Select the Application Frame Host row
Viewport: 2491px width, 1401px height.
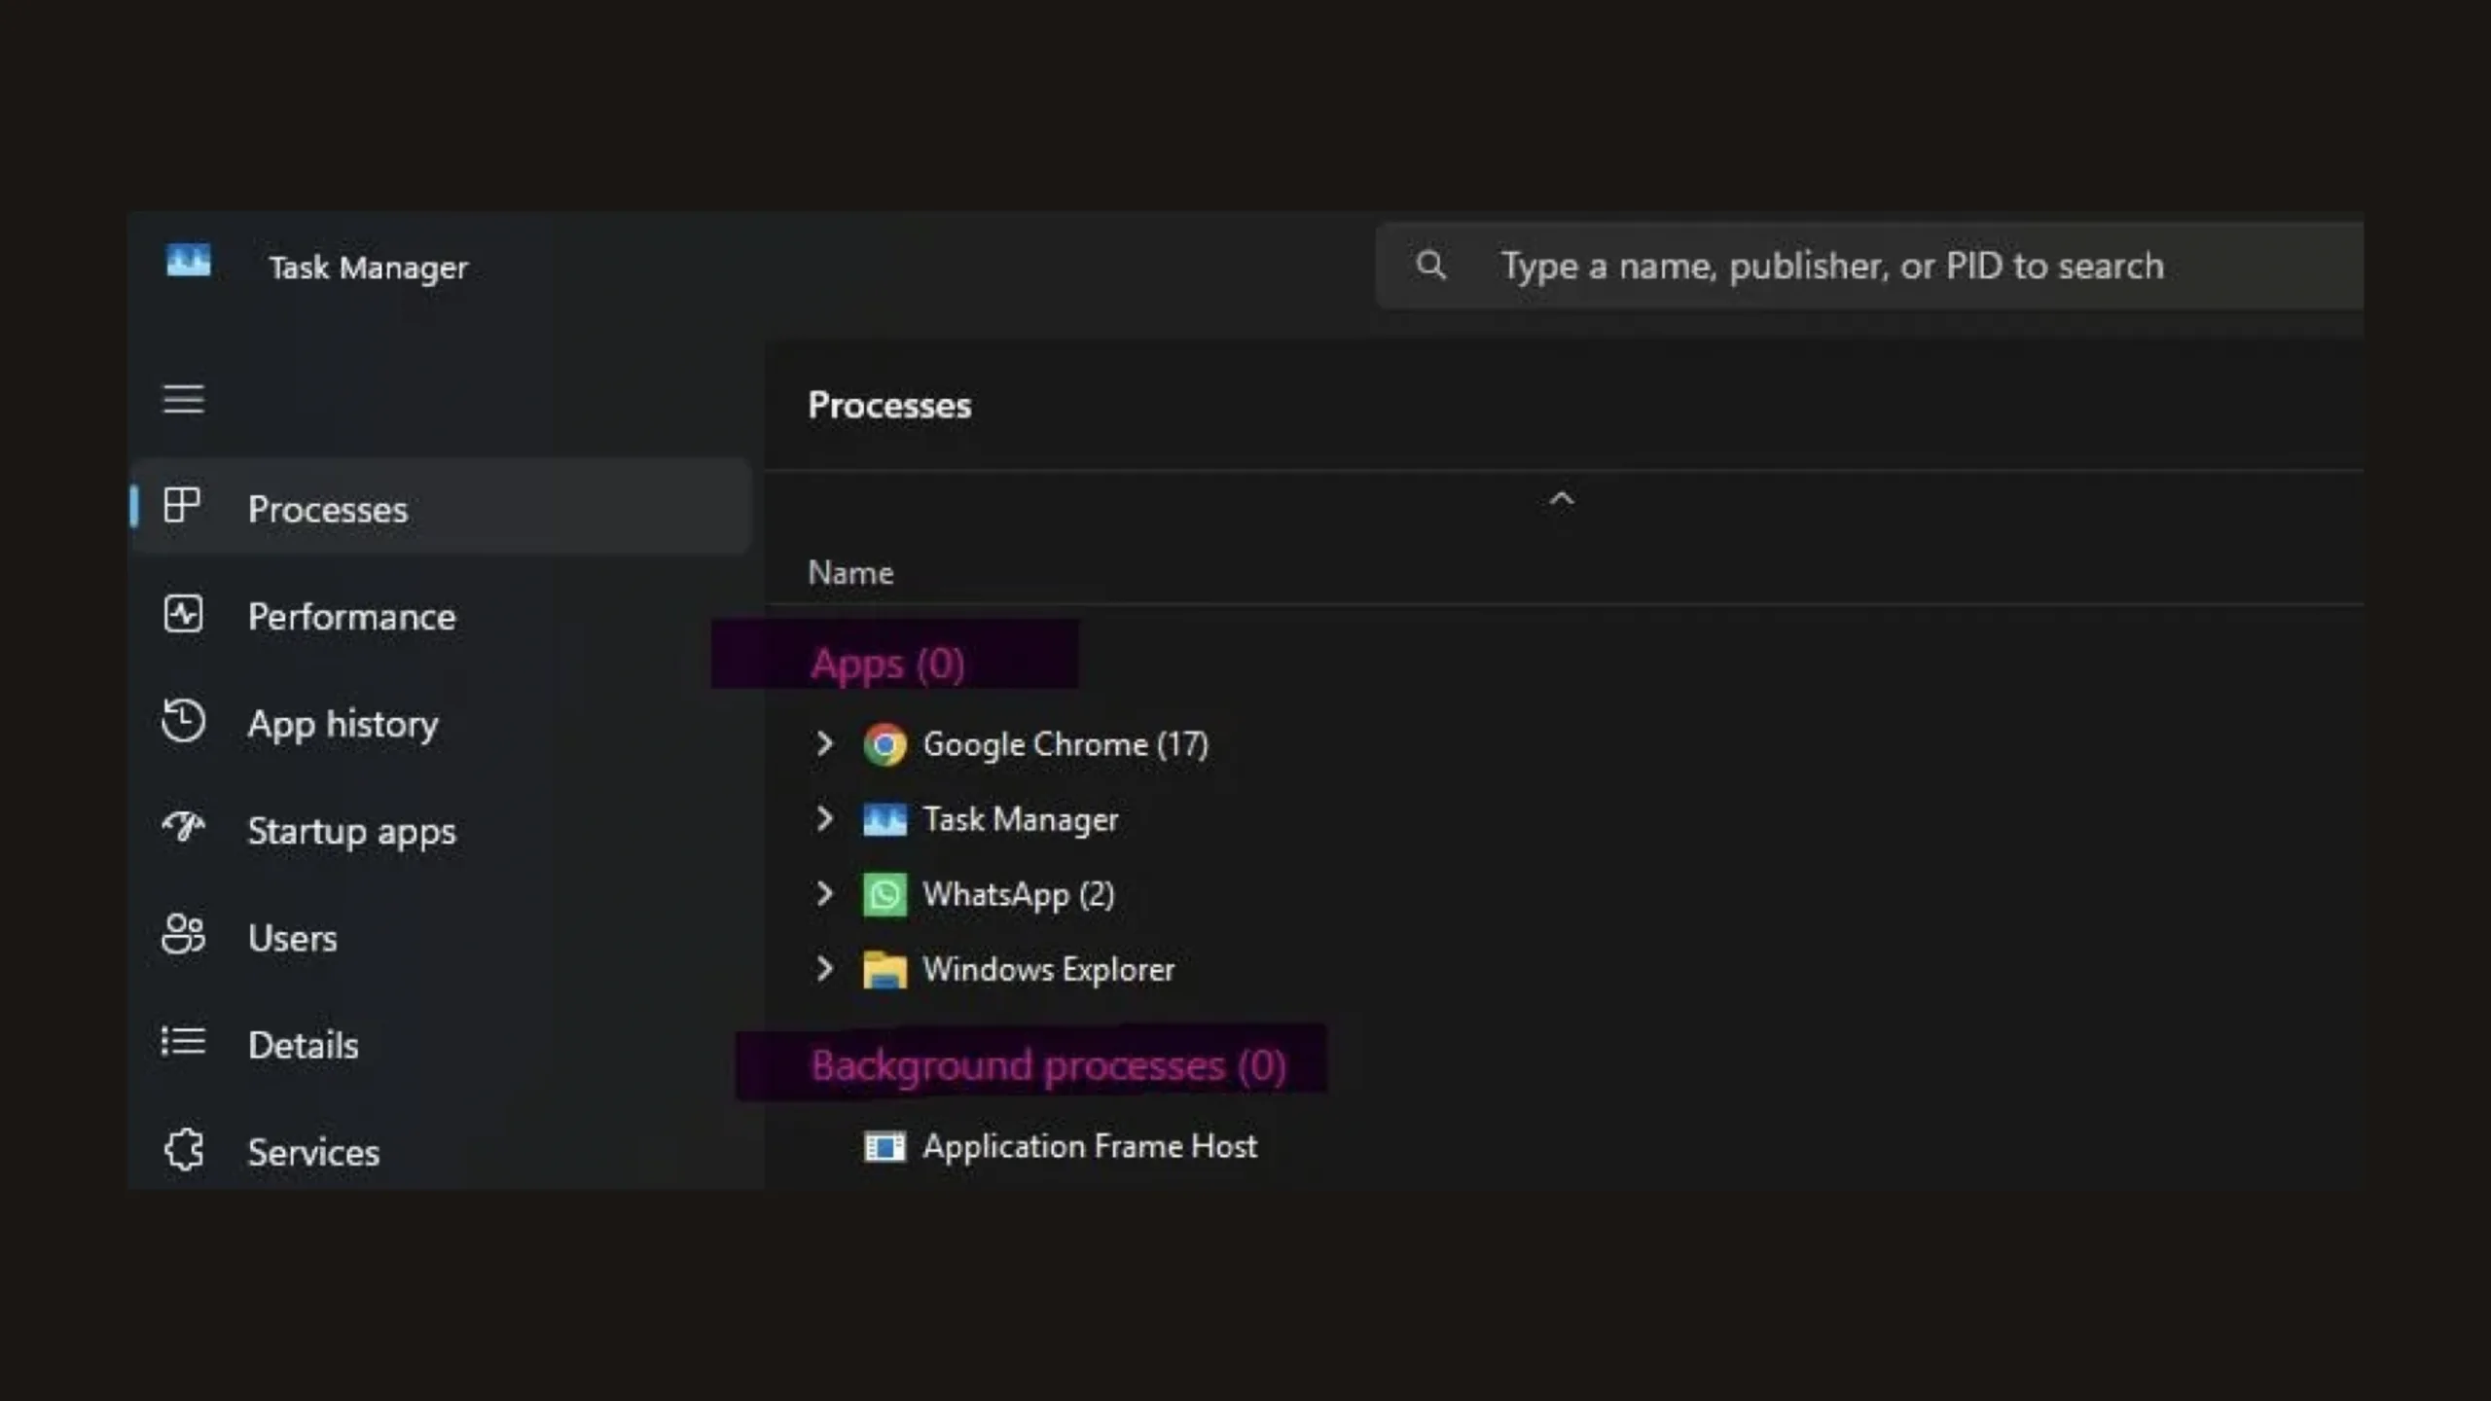coord(1090,1147)
